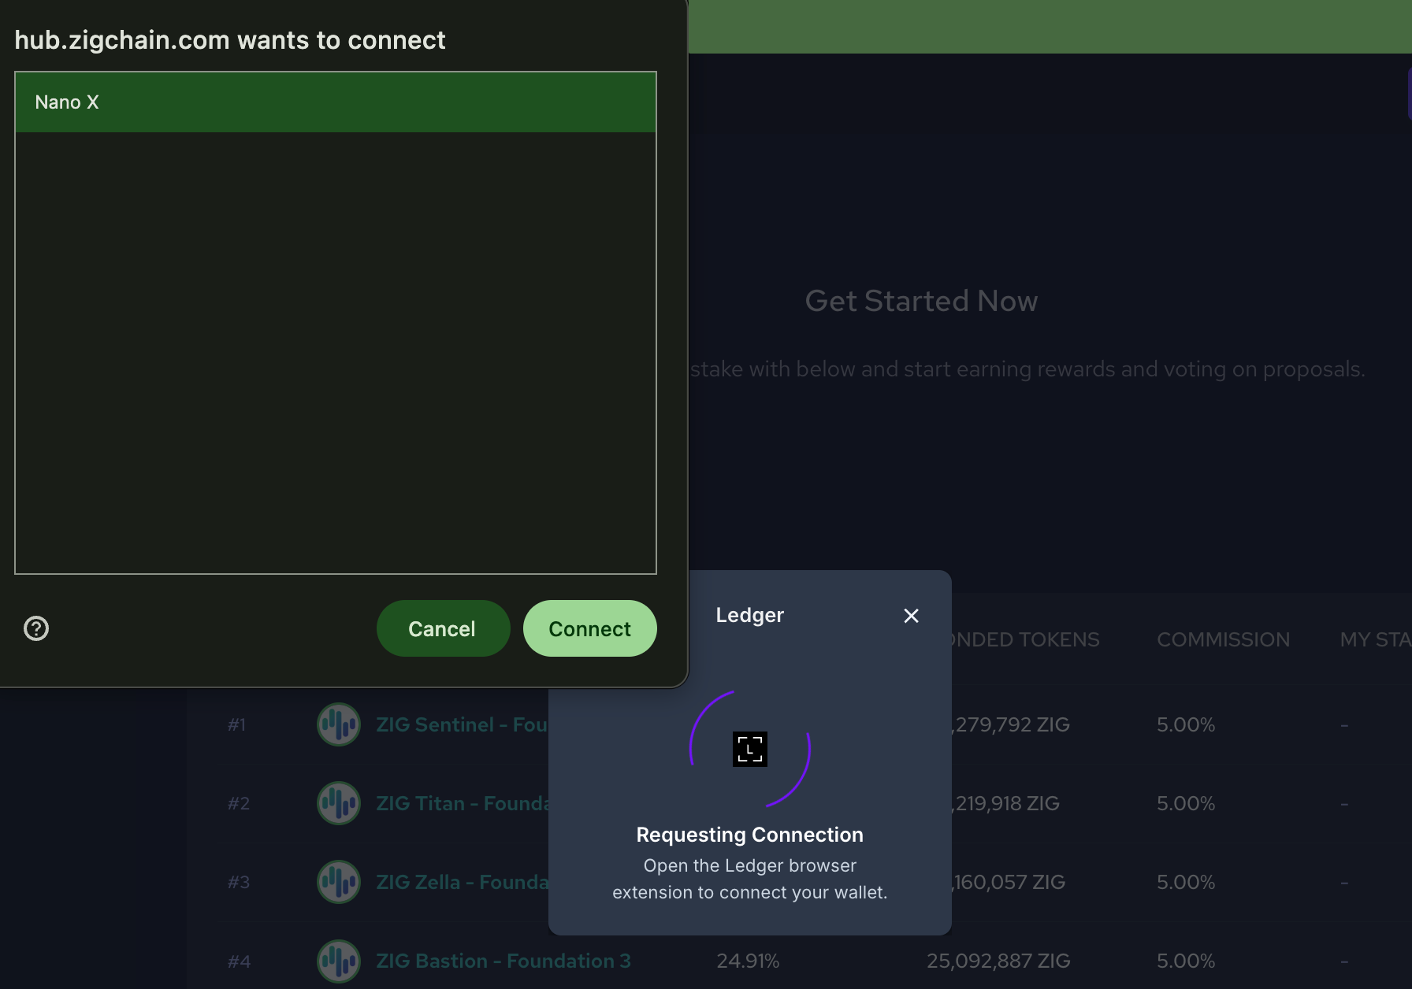
Task: Select the Nano X device entry
Action: point(335,102)
